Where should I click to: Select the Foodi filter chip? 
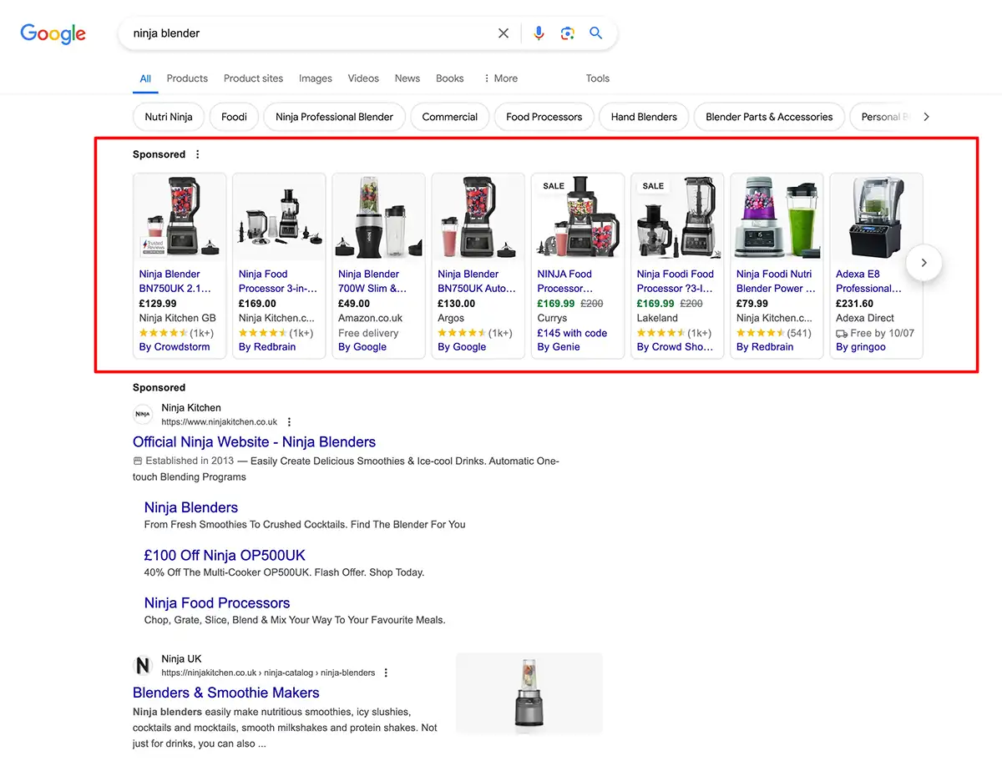(x=234, y=117)
